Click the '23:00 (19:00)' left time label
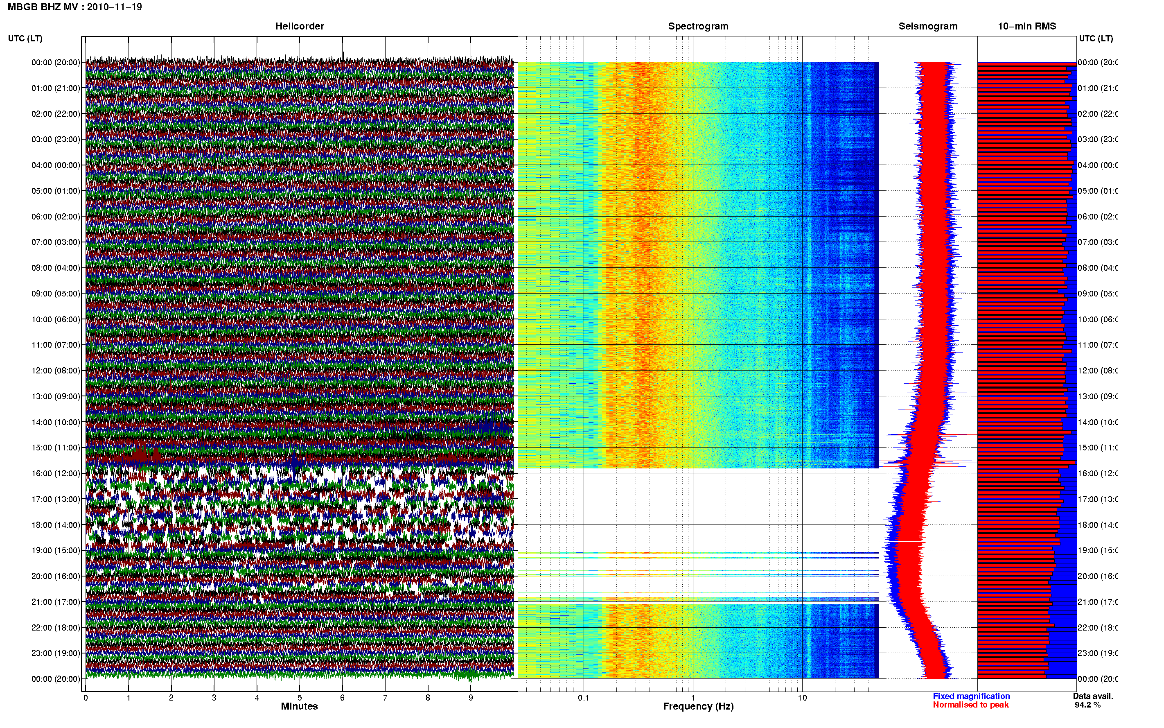Image resolution: width=1164 pixels, height=728 pixels. (x=56, y=653)
